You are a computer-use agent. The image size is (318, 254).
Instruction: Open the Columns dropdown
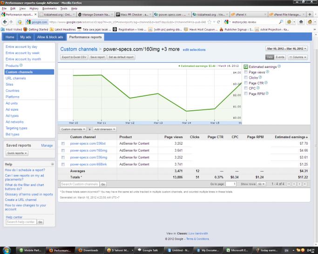point(298,57)
